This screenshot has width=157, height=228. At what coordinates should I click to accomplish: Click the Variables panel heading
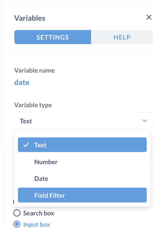(x=30, y=18)
